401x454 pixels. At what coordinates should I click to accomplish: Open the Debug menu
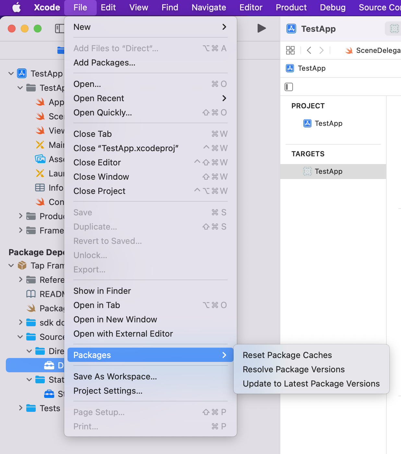coord(333,7)
